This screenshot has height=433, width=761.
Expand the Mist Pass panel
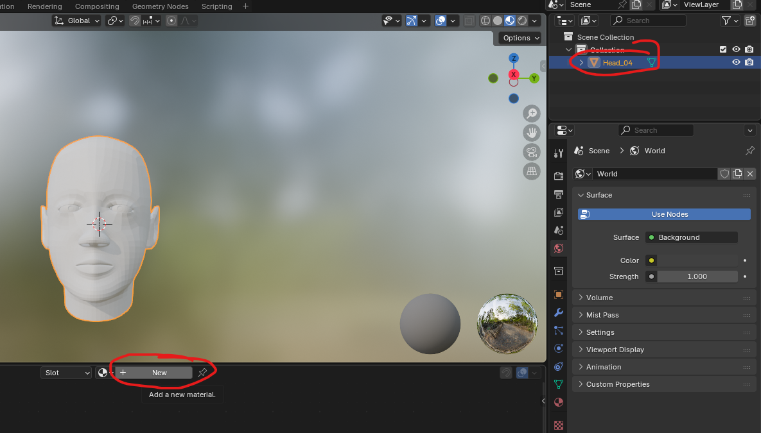coord(664,315)
